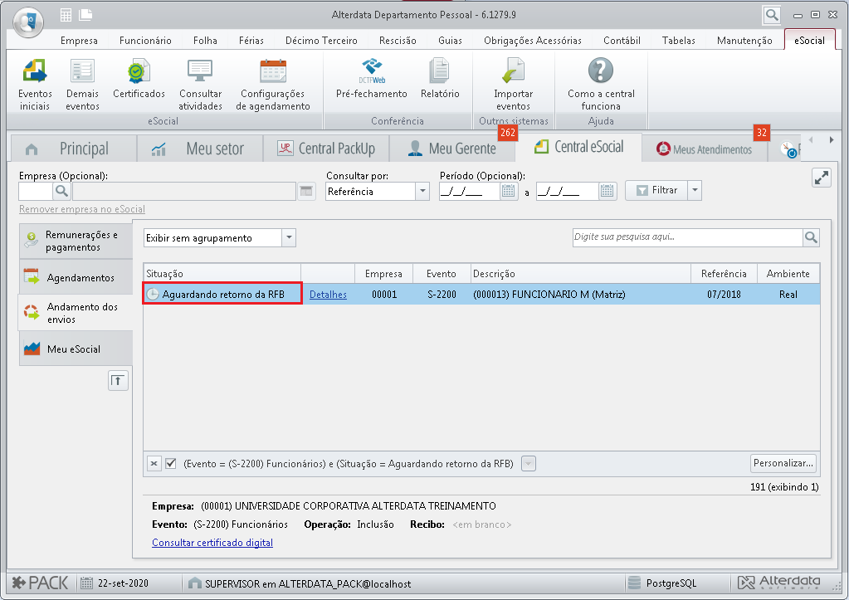This screenshot has width=849, height=600.
Task: Open Detalhes link for S-2200 row
Action: click(328, 295)
